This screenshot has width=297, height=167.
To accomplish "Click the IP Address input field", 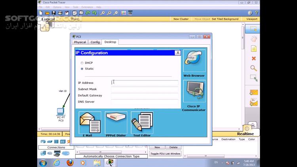I will [x=145, y=83].
